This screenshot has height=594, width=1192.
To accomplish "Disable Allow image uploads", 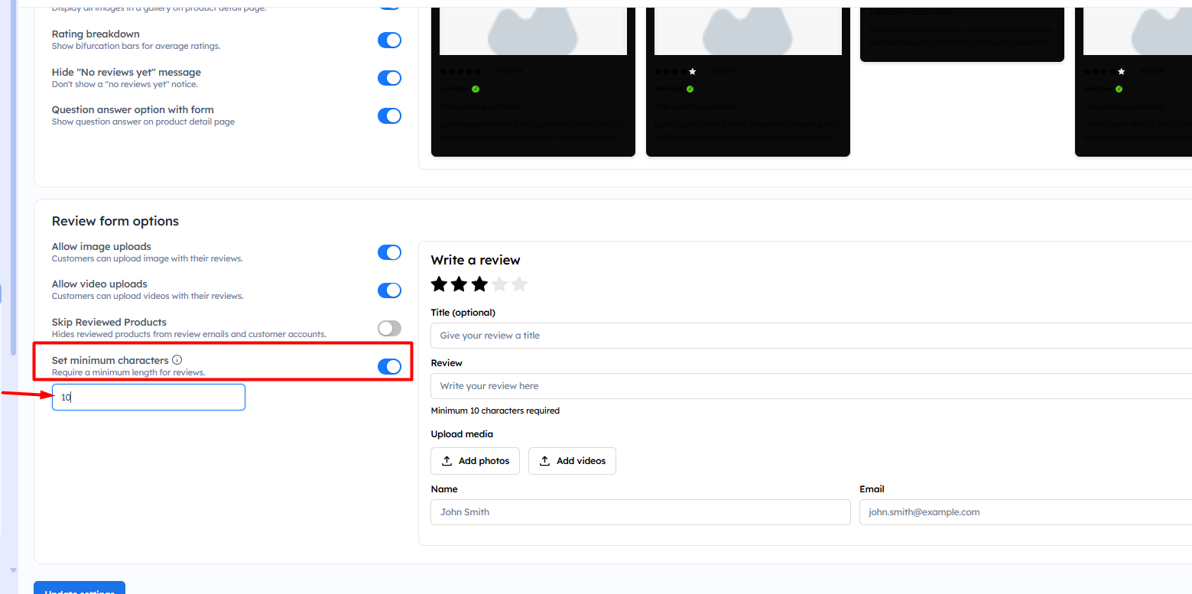I will [x=389, y=253].
